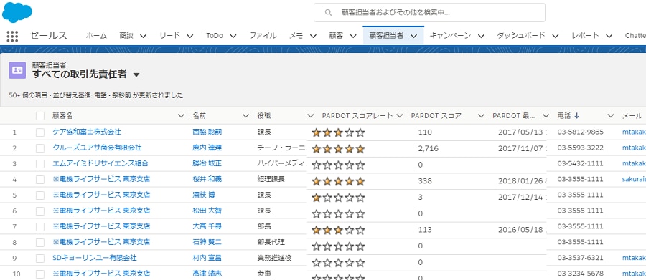Open the ファイル tab
The image size is (646, 280).
point(263,36)
